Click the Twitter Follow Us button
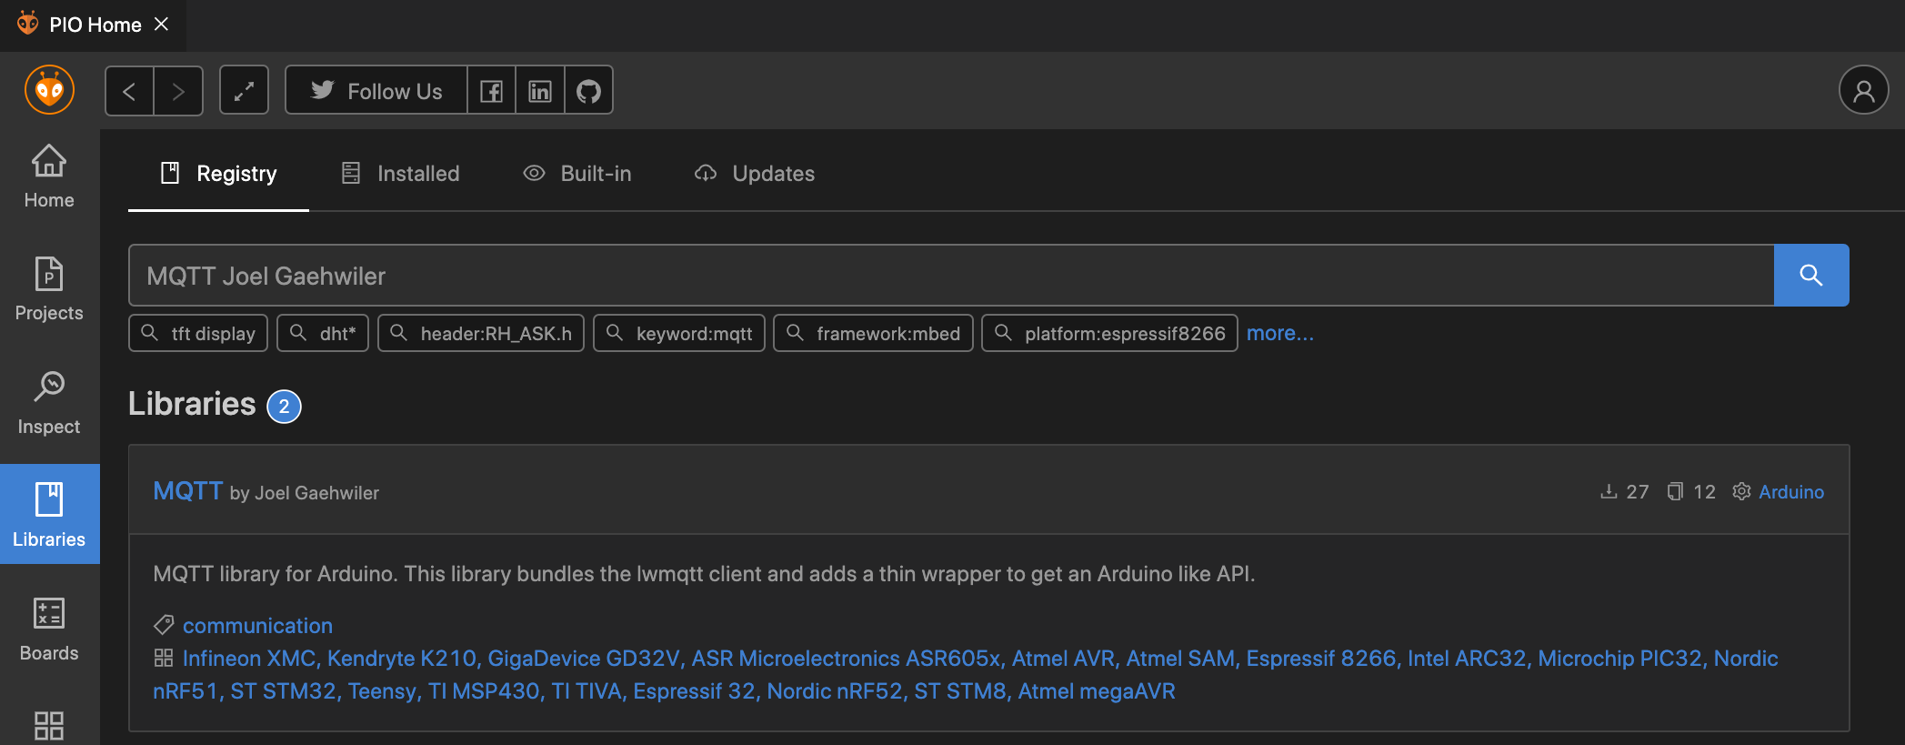The width and height of the screenshot is (1905, 745). coord(376,91)
